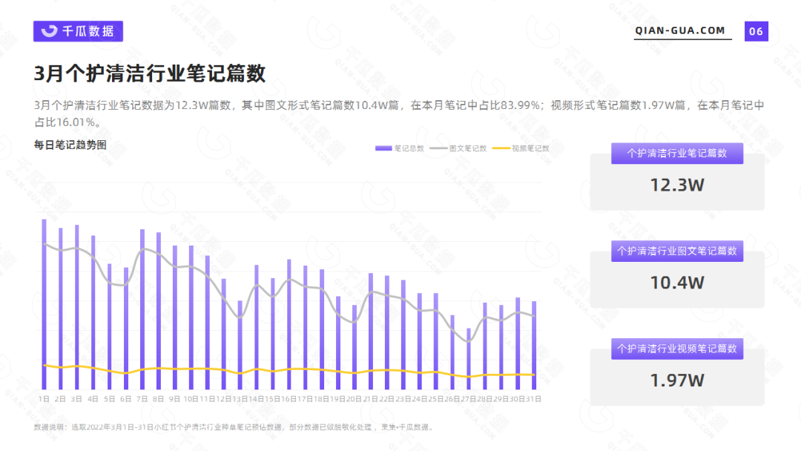
Task: Collapse the 个护清洁行业视频笔记篇数 card
Action: click(x=676, y=349)
